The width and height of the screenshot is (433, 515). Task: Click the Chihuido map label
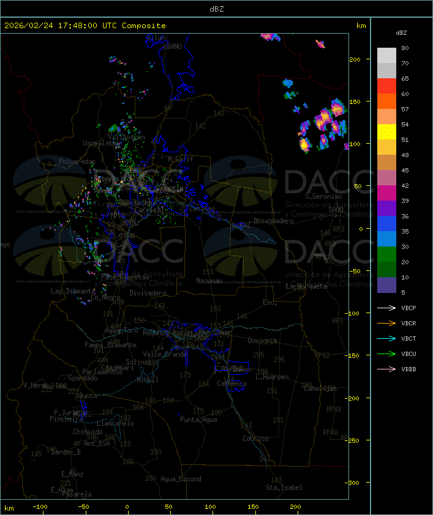[88, 432]
